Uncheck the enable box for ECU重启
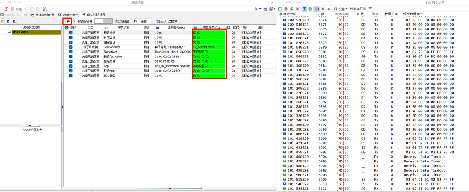 tap(71, 76)
